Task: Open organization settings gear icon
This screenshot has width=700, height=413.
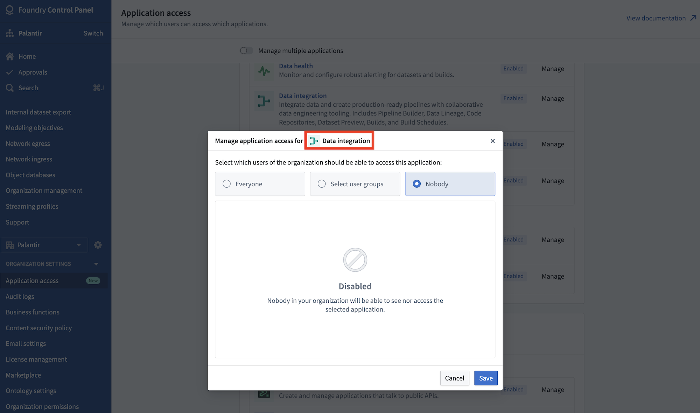Action: coord(98,245)
